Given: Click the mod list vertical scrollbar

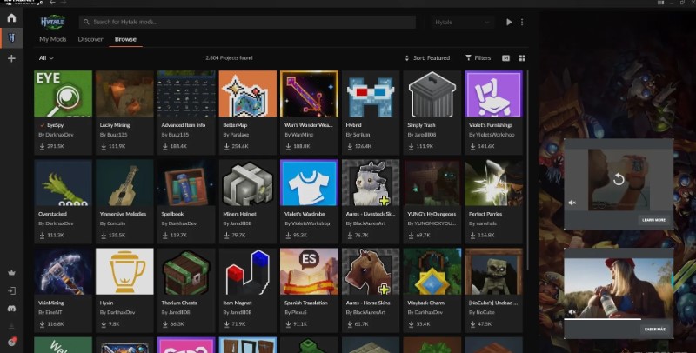Looking at the screenshot, I should 527,169.
